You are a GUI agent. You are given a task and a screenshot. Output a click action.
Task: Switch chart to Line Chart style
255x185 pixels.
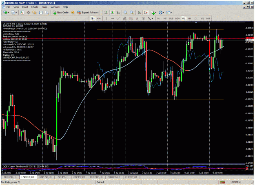coord(118,13)
